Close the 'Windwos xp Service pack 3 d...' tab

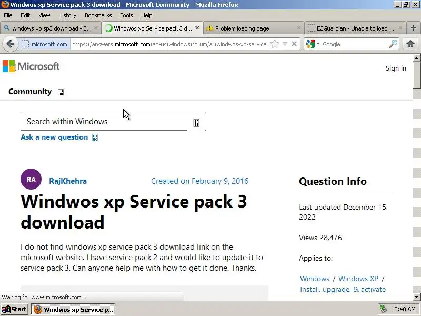click(x=197, y=28)
